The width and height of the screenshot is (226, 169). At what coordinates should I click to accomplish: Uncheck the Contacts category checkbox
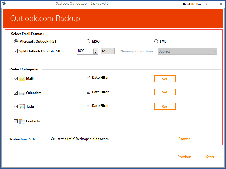pos(16,121)
